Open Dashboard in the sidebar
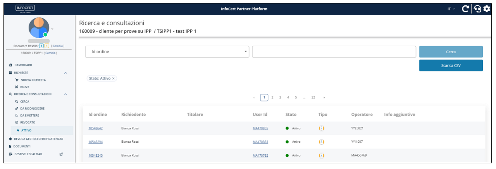 [23, 65]
